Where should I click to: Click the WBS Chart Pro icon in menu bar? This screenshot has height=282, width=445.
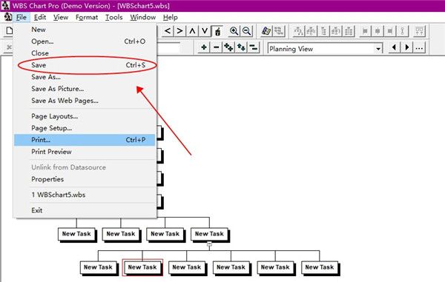pos(7,17)
